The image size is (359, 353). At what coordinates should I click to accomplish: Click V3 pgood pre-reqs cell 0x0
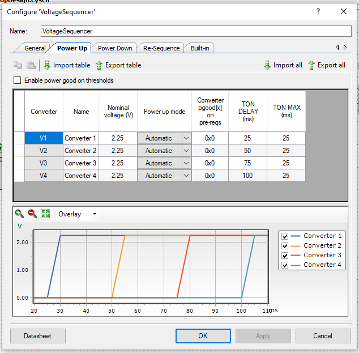[210, 163]
